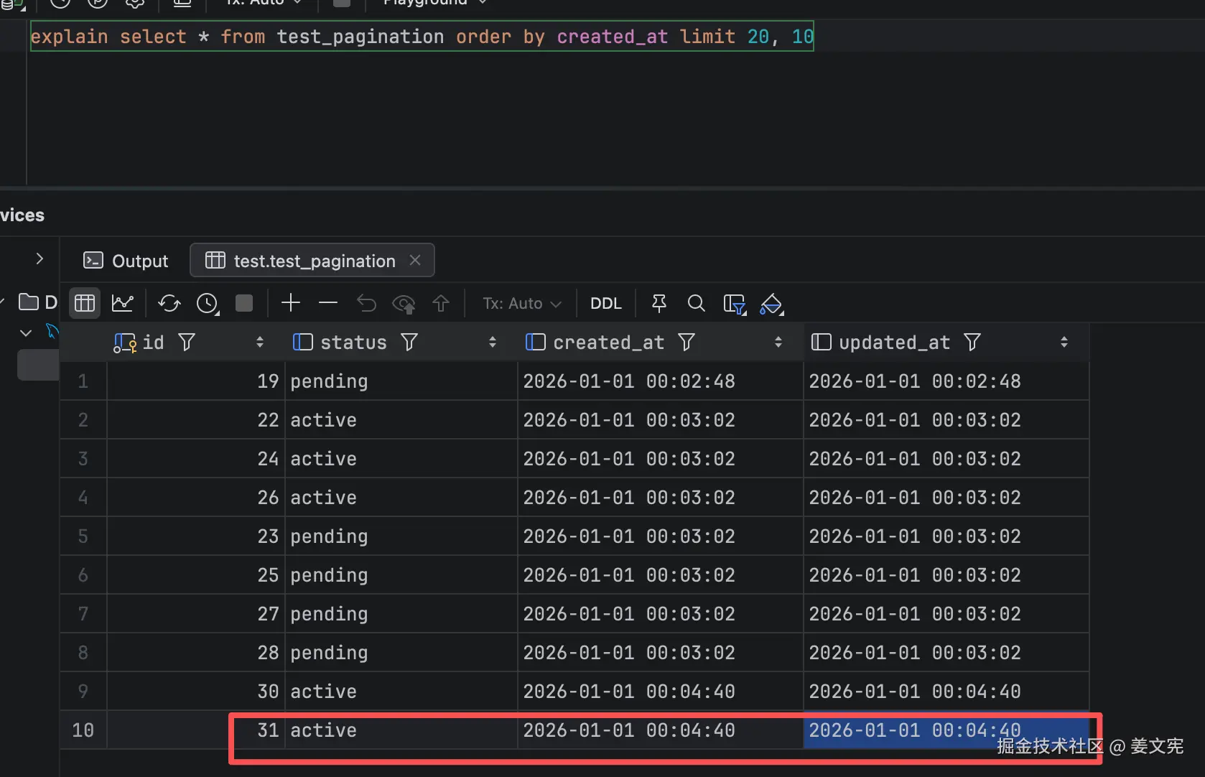Sort by created_at column arrows
Viewport: 1205px width, 777px height.
point(778,343)
